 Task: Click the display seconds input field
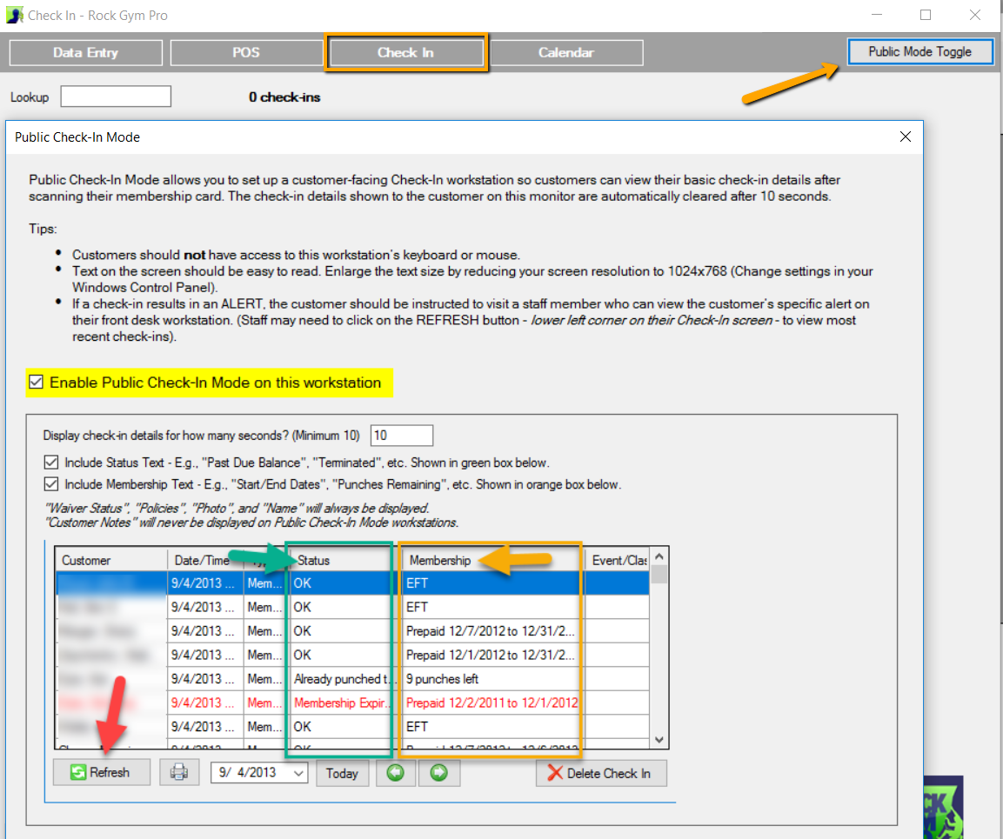click(x=402, y=436)
